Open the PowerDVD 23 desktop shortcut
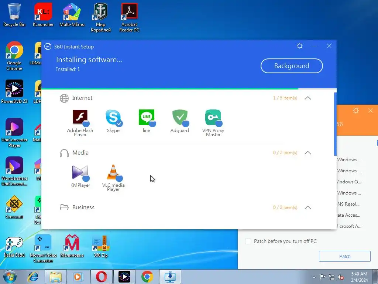 tap(14, 92)
